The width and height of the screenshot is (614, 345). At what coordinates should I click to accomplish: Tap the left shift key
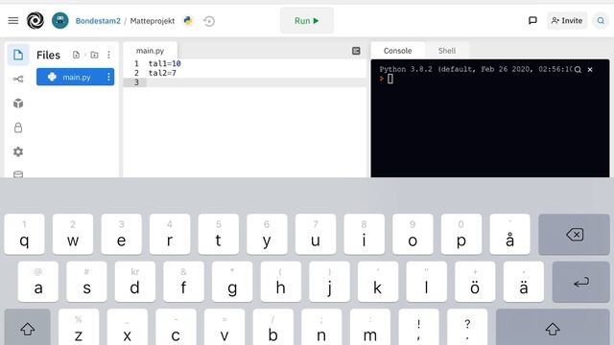tap(28, 328)
